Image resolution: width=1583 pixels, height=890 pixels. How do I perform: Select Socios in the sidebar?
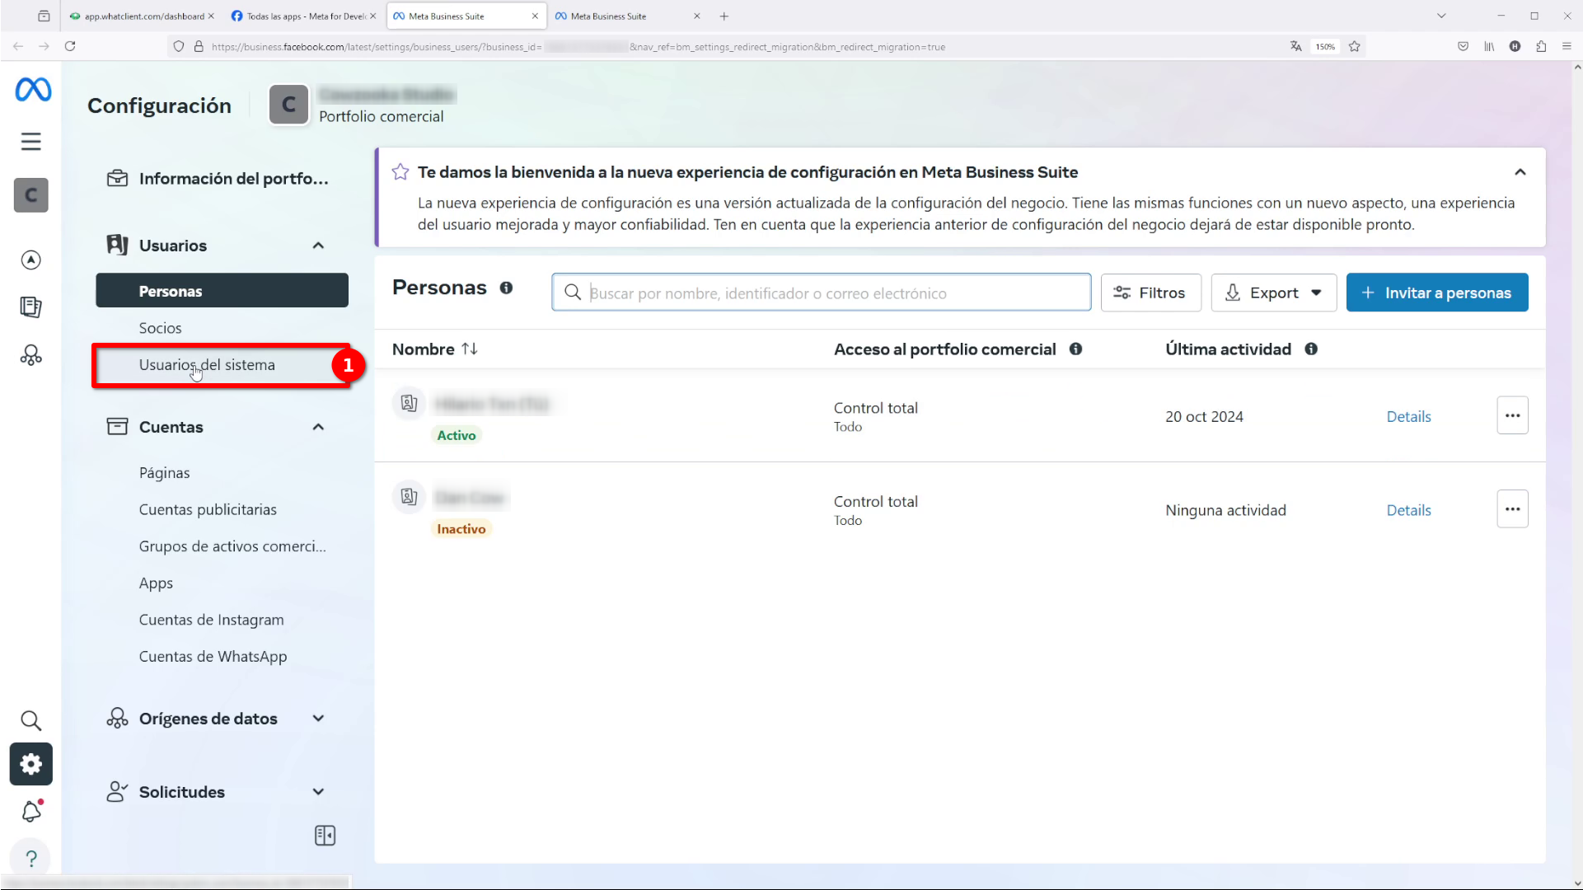pos(160,328)
